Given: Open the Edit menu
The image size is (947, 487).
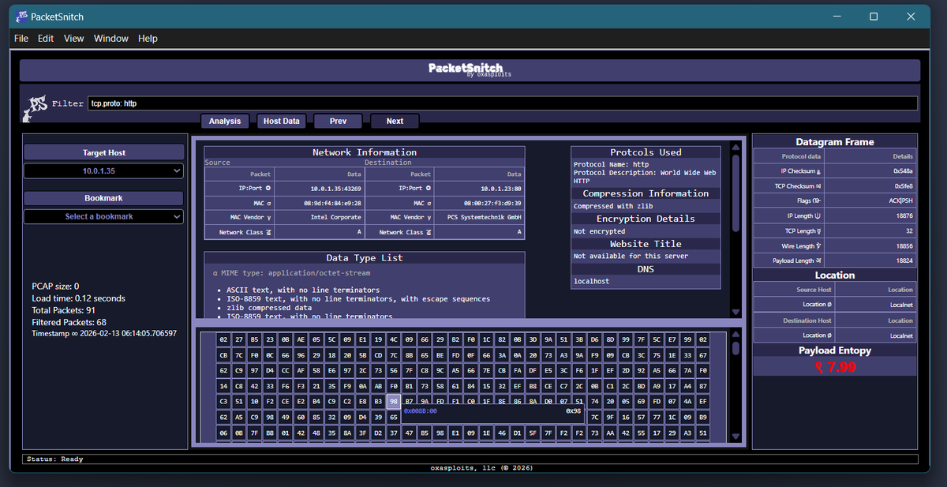Looking at the screenshot, I should tap(46, 38).
